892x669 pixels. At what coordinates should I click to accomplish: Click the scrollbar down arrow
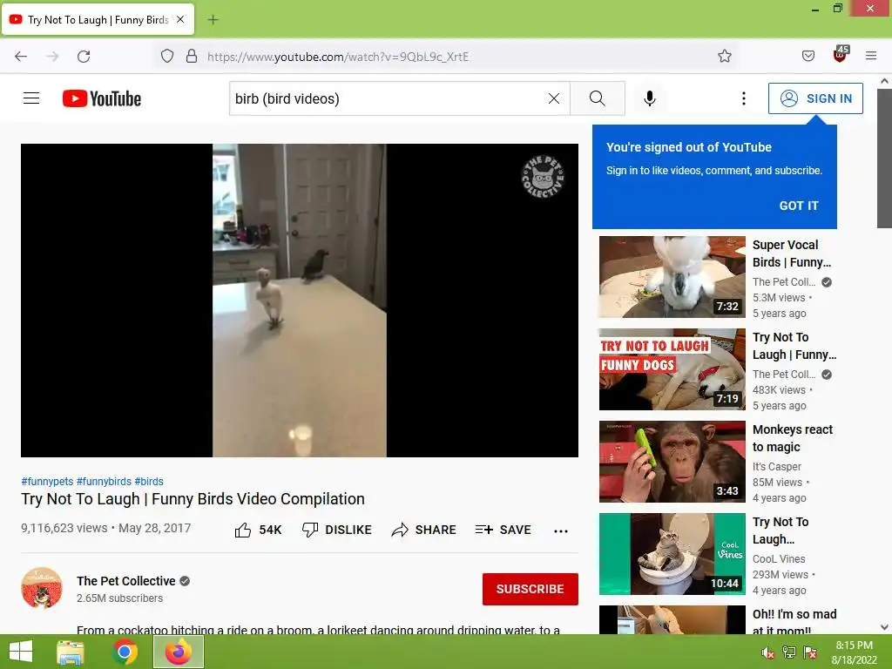tap(884, 627)
